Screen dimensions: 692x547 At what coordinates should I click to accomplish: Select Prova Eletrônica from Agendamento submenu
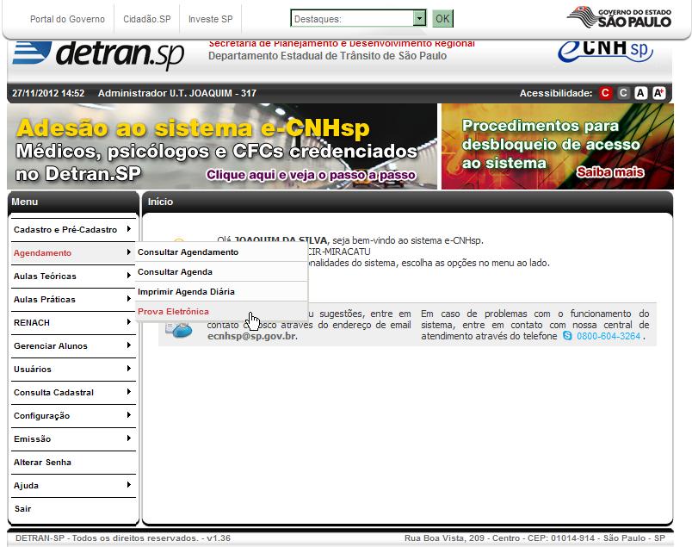coord(221,312)
